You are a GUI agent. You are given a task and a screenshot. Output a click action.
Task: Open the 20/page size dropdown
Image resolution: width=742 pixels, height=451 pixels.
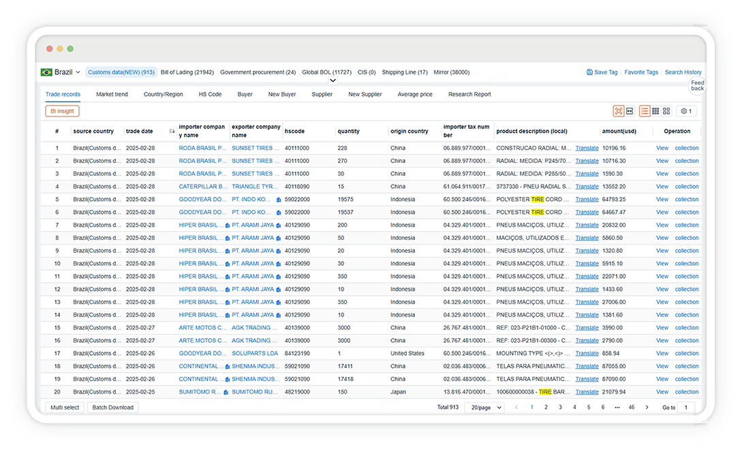(484, 407)
